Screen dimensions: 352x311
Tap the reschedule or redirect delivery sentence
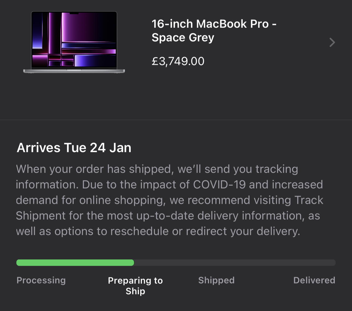click(x=158, y=231)
